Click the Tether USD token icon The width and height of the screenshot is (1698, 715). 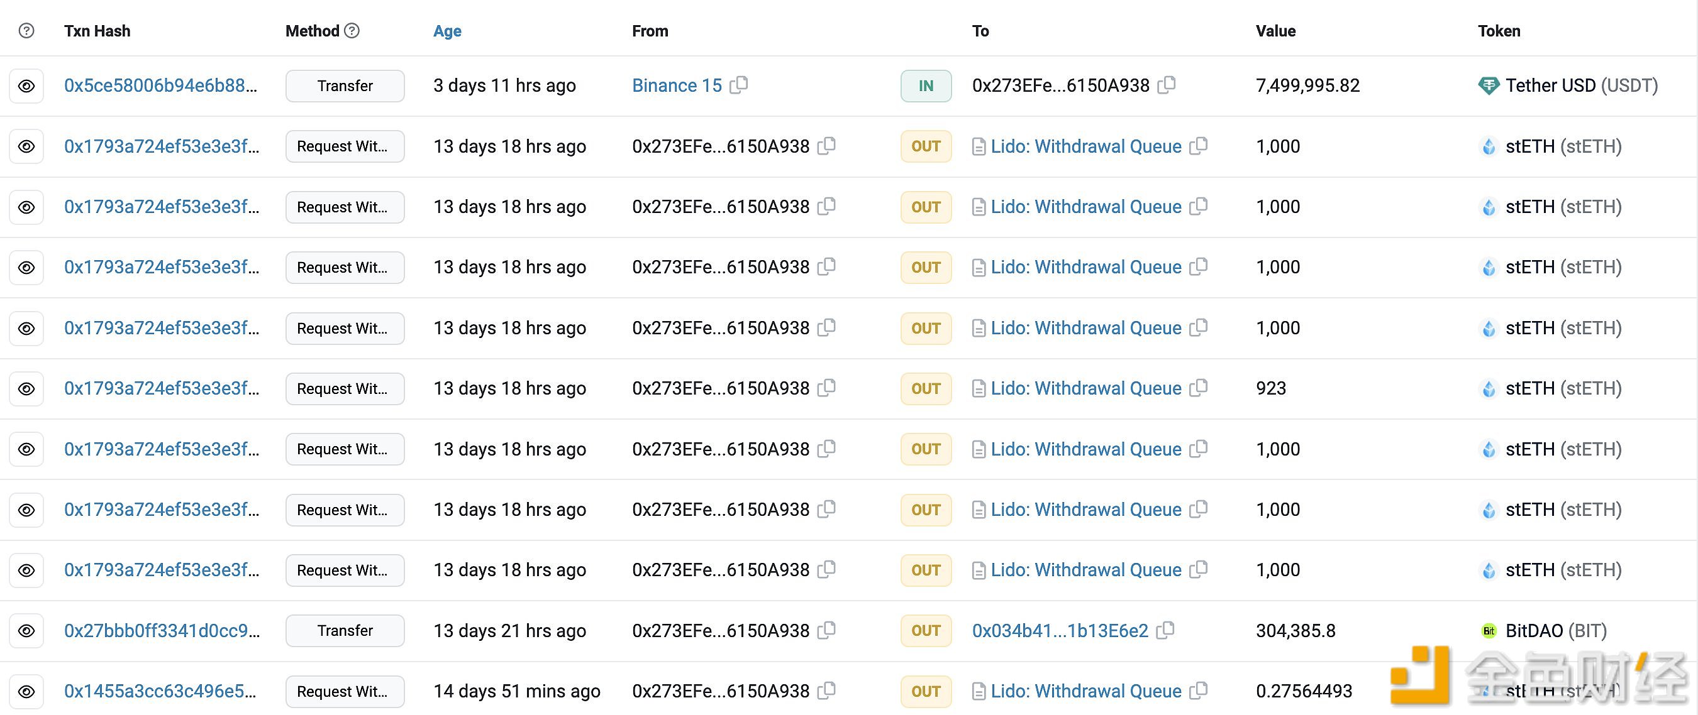coord(1489,85)
